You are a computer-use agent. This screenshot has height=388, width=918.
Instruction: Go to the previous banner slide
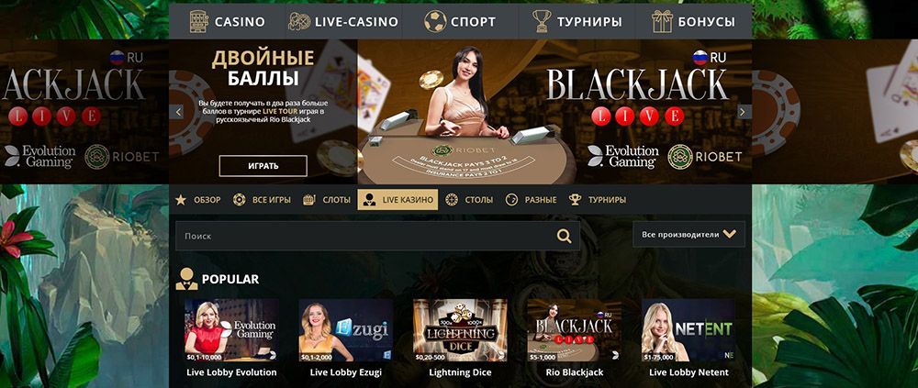(176, 112)
